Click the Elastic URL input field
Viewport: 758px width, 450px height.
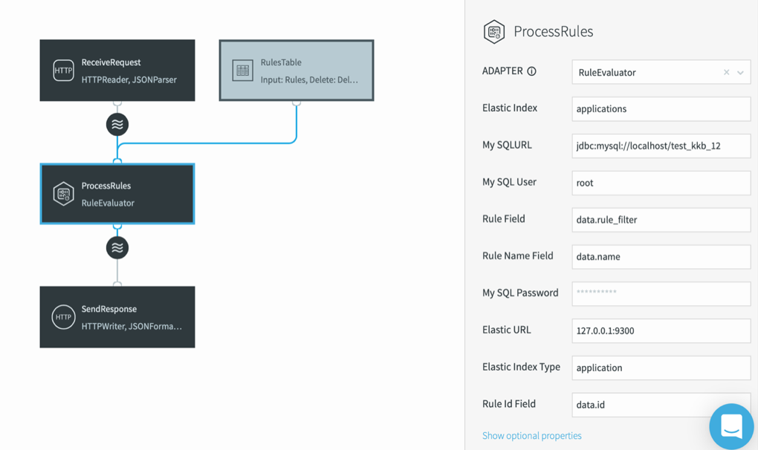pyautogui.click(x=661, y=330)
